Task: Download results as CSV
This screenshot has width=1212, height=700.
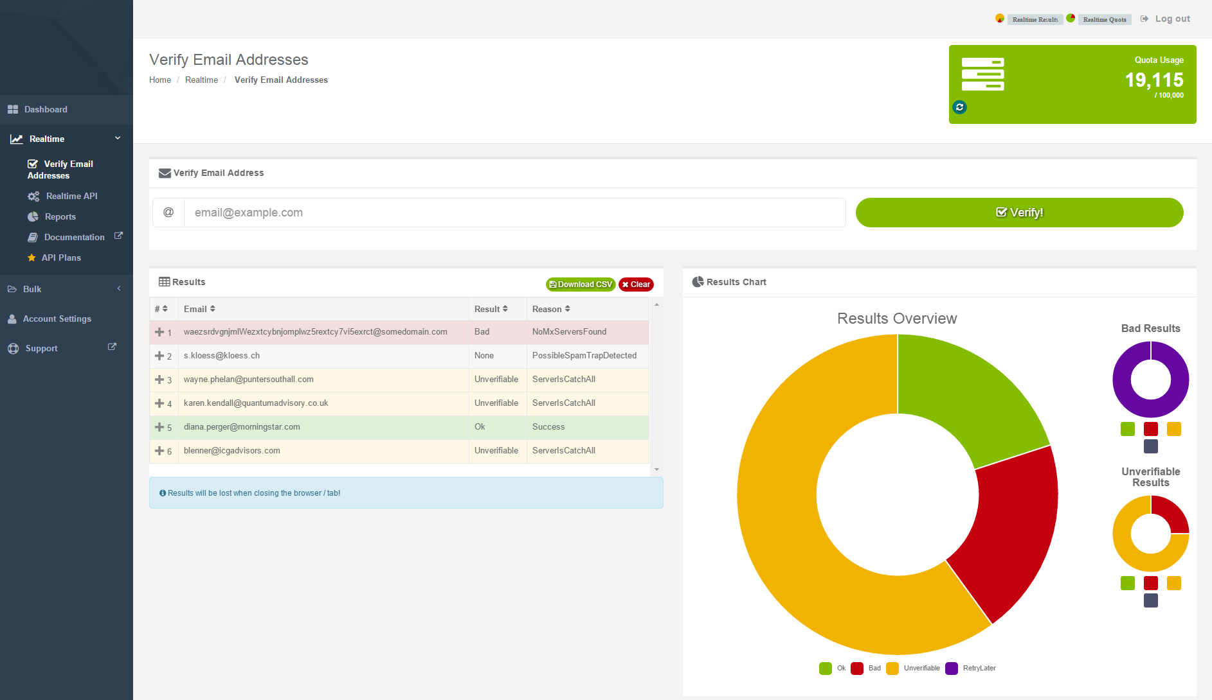Action: [x=581, y=284]
